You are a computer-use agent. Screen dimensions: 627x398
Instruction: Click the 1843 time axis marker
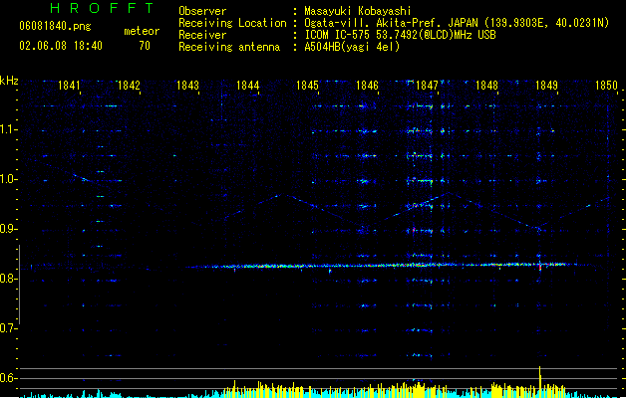188,86
